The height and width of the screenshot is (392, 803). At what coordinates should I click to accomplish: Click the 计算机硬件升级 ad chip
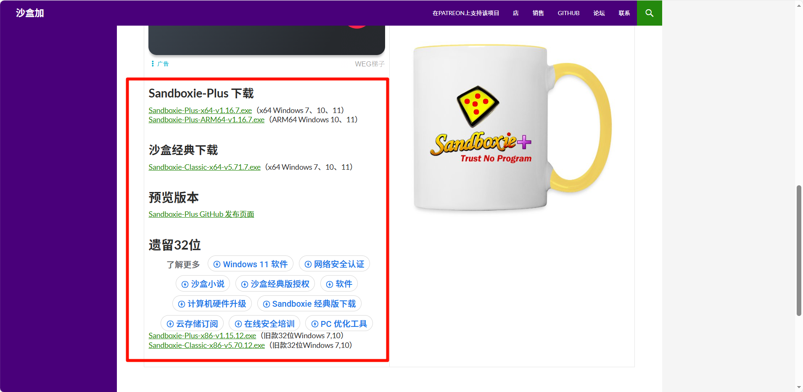tap(212, 304)
